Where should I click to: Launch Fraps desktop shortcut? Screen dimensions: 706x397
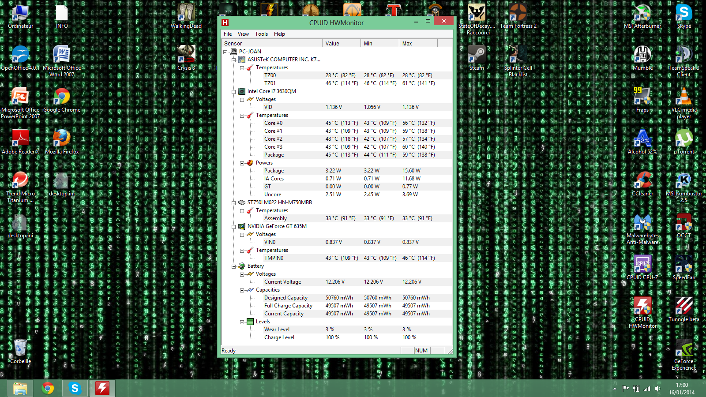pos(642,100)
